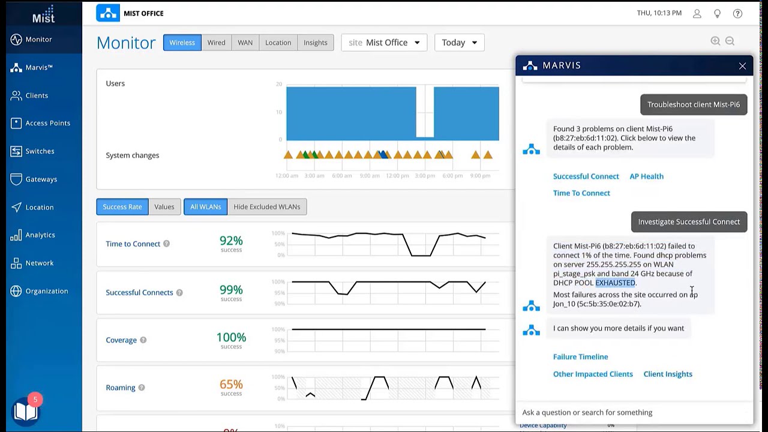Show help for Successful Connects
Viewport: 768px width, 432px height.
179,292
